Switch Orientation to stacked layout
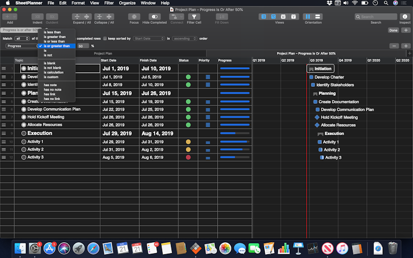 318,16
